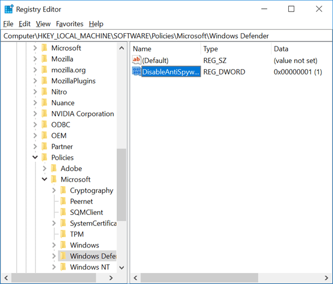Open the View menu
This screenshot has height=284, width=333.
tap(43, 24)
